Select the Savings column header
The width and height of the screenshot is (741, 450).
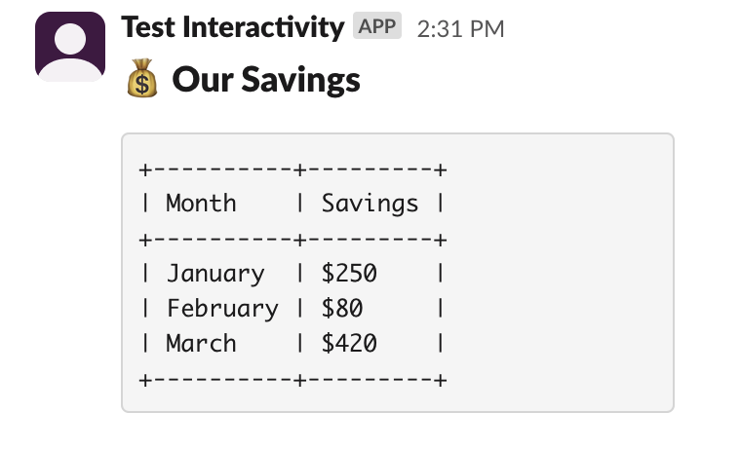pyautogui.click(x=370, y=204)
